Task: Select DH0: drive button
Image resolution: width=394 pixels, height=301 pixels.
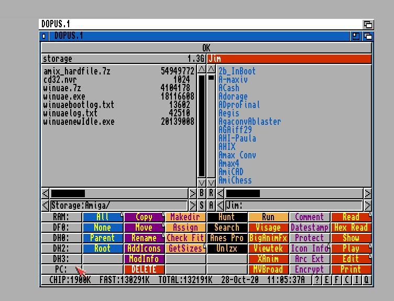Action: (61, 238)
